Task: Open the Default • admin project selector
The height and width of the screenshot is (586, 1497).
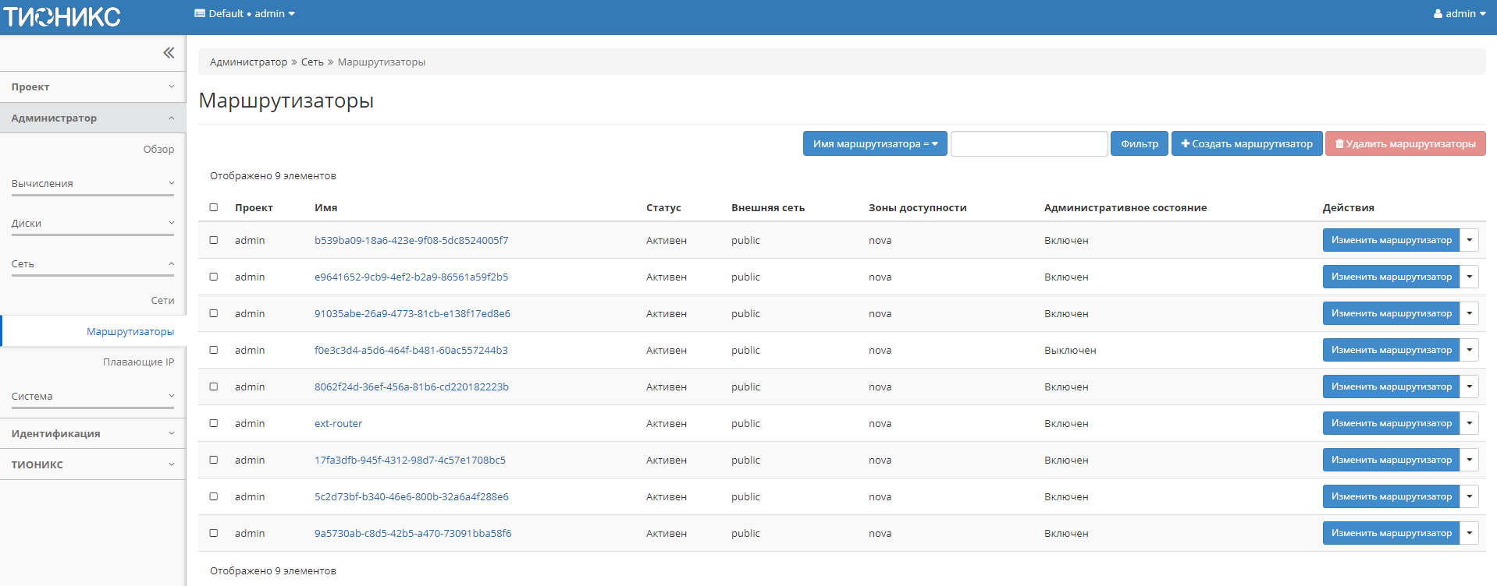Action: [x=244, y=13]
